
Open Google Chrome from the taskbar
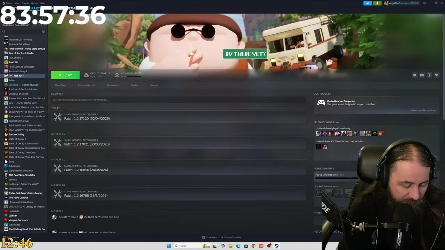tap(253, 246)
